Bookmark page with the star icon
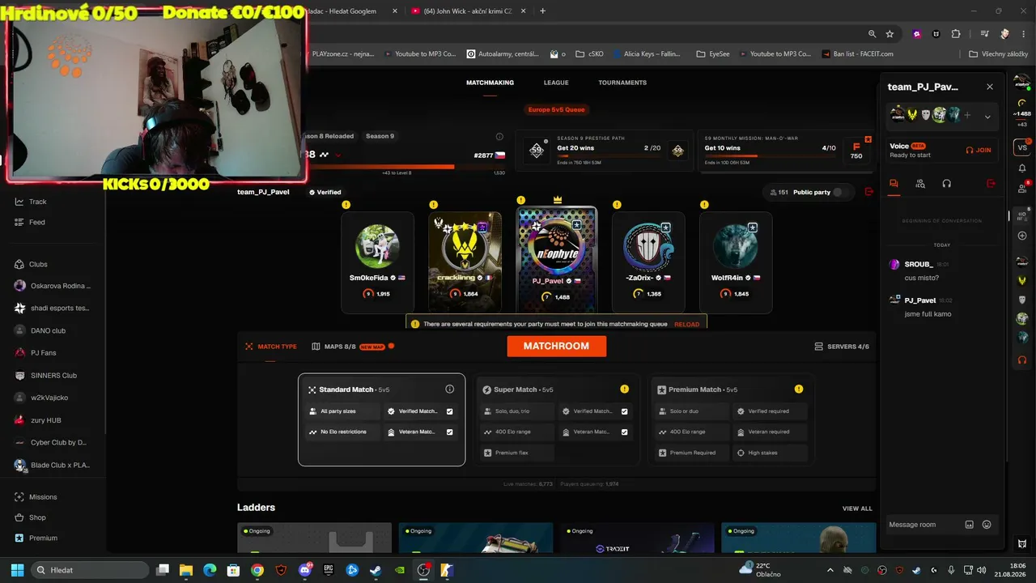Screen dimensions: 1036x583 click(x=890, y=34)
